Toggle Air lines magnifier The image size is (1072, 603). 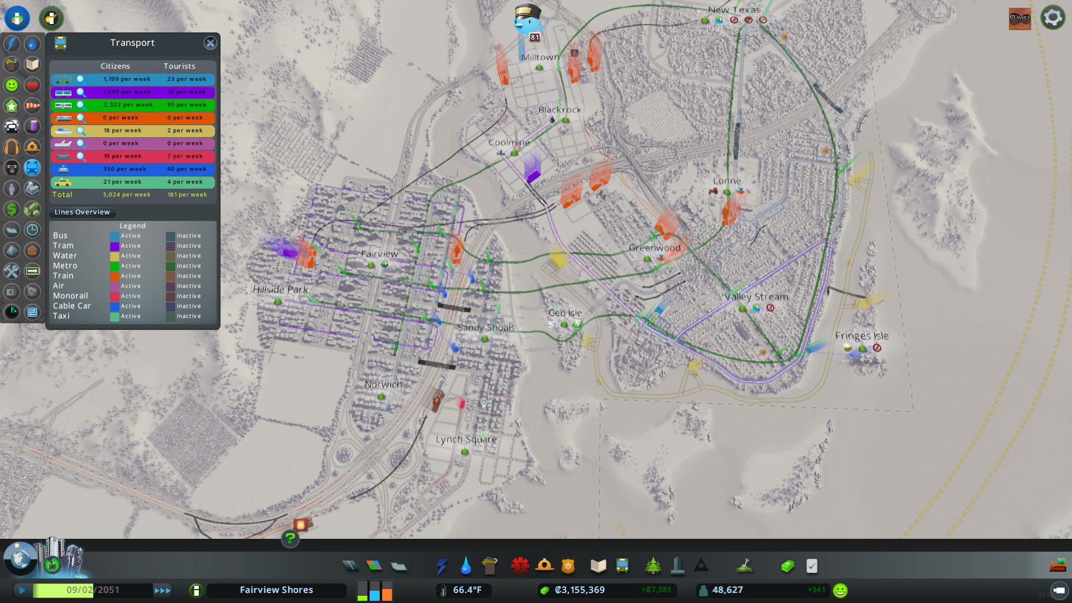(81, 143)
